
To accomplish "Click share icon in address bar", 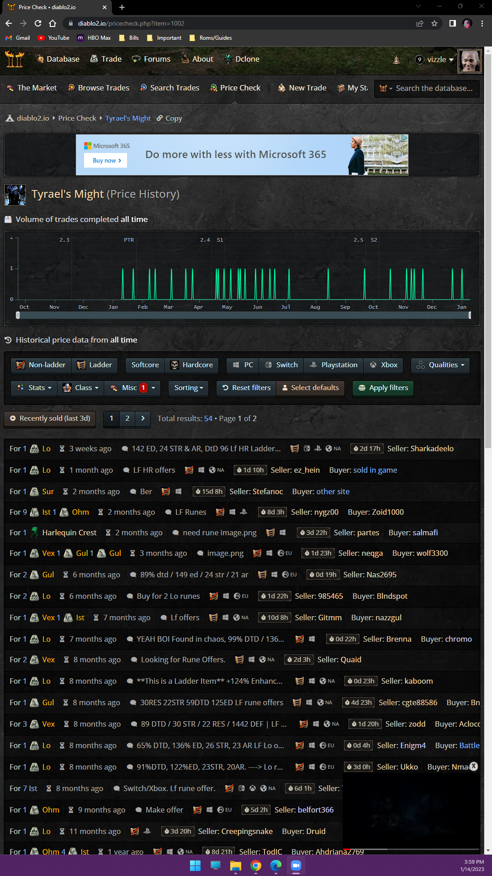I will click(x=419, y=23).
